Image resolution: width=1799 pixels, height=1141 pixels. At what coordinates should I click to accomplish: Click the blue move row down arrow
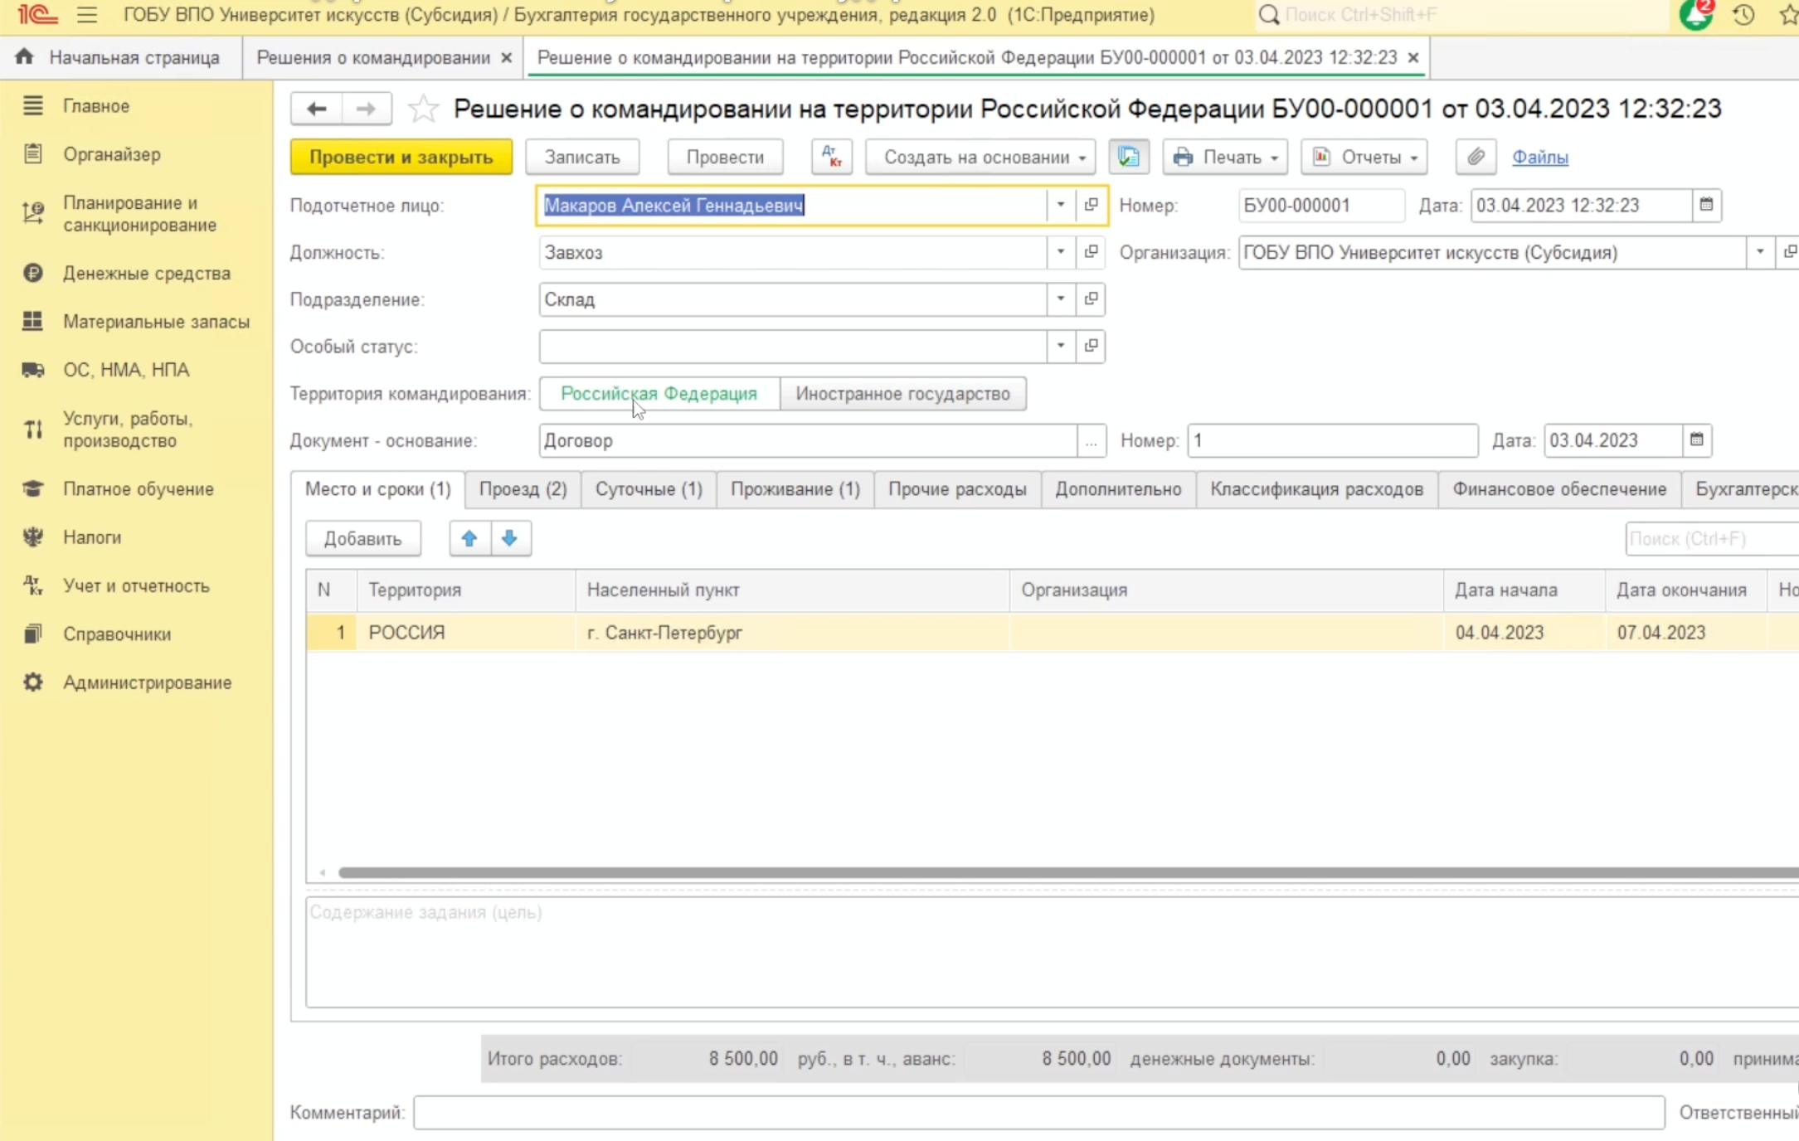tap(509, 539)
